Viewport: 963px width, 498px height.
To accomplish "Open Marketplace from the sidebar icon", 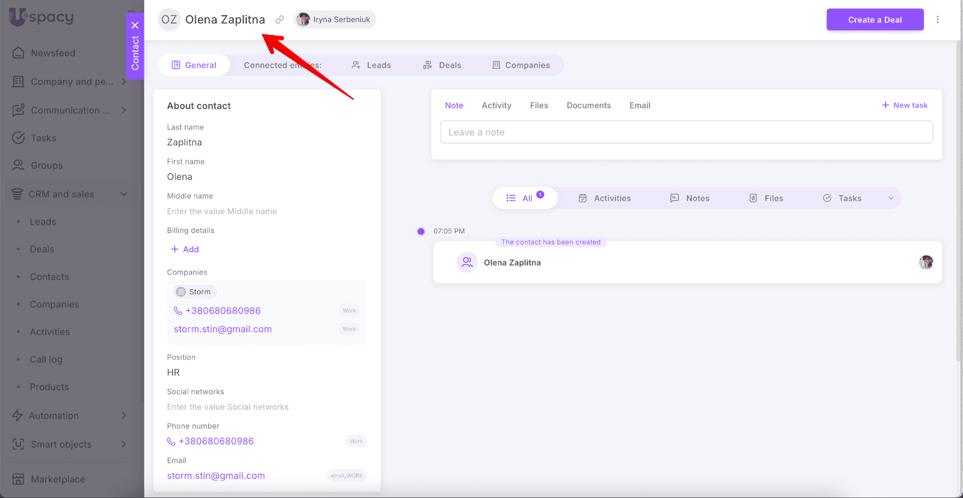I will pyautogui.click(x=19, y=479).
